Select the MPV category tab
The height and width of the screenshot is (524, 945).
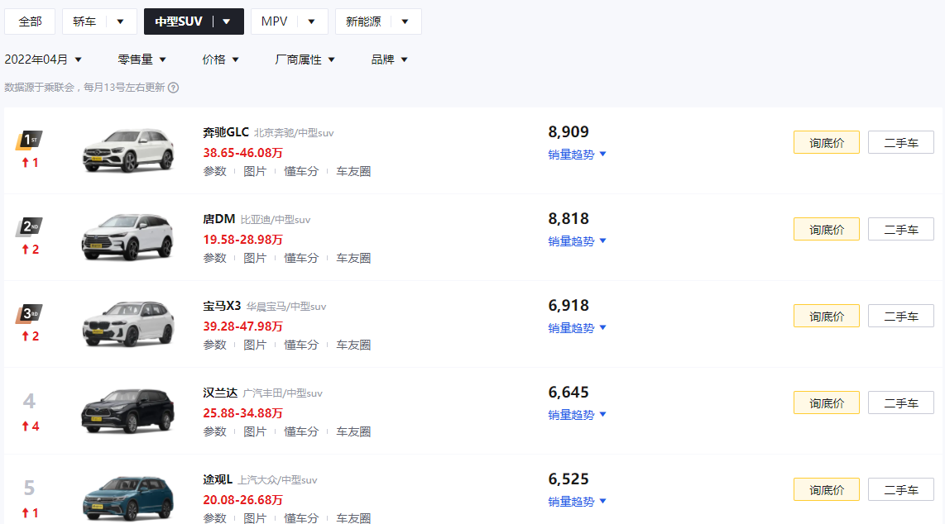click(274, 21)
